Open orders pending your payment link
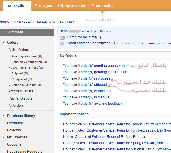 click(x=96, y=66)
